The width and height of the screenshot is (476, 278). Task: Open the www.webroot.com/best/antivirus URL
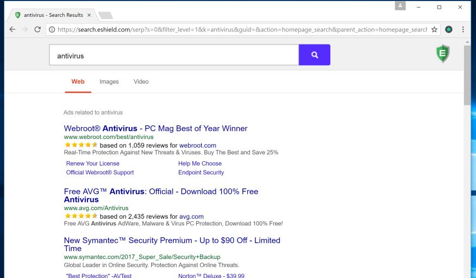click(x=109, y=137)
